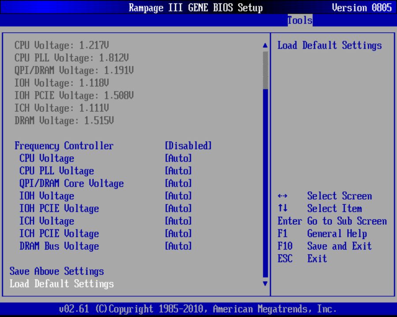Select the CPU PLL Voltage [Auto] option
The width and height of the screenshot is (397, 317).
click(x=178, y=171)
